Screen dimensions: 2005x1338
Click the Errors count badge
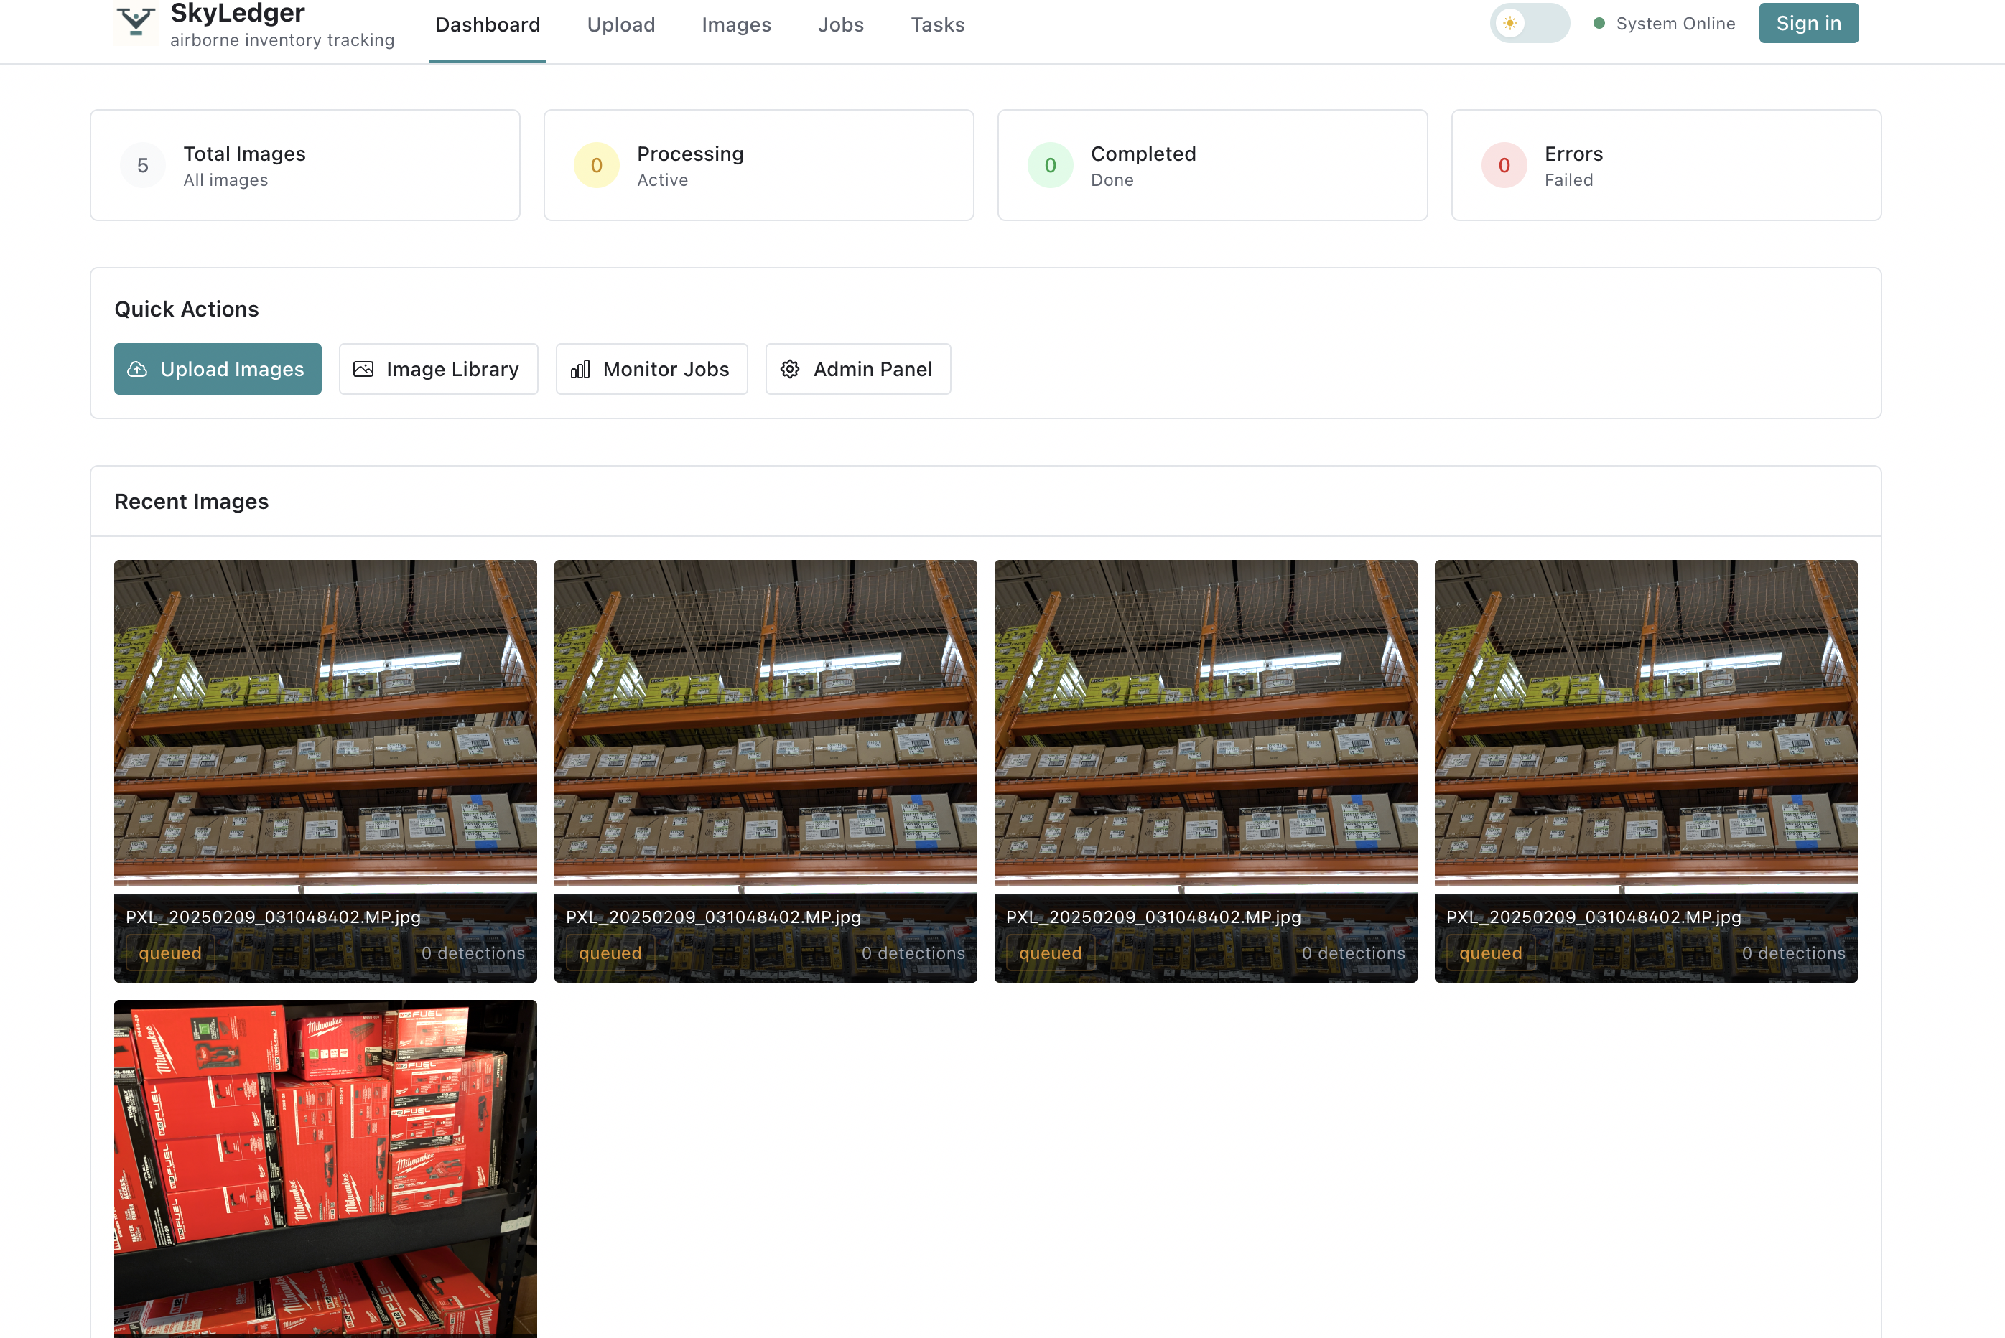(1503, 164)
